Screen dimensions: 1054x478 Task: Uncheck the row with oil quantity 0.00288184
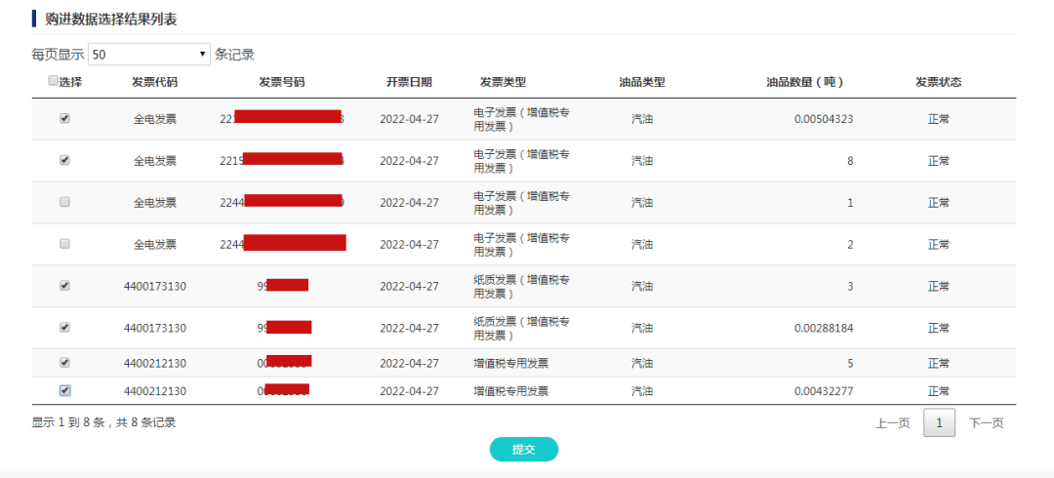click(64, 328)
